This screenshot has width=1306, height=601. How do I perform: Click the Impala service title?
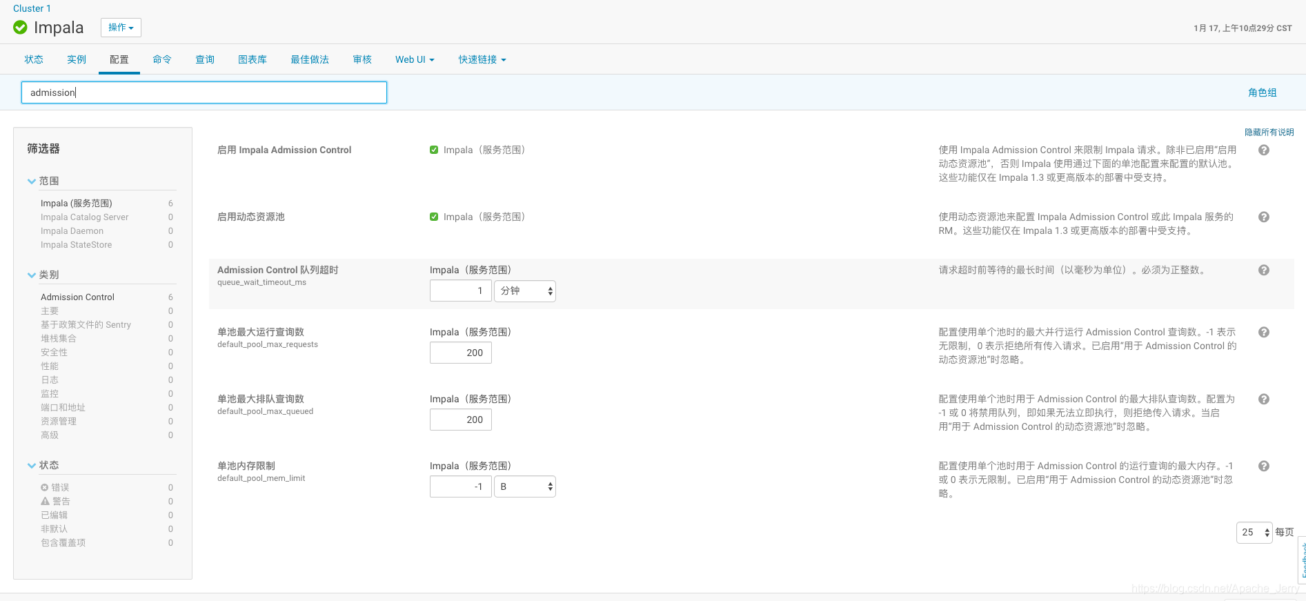click(x=59, y=28)
